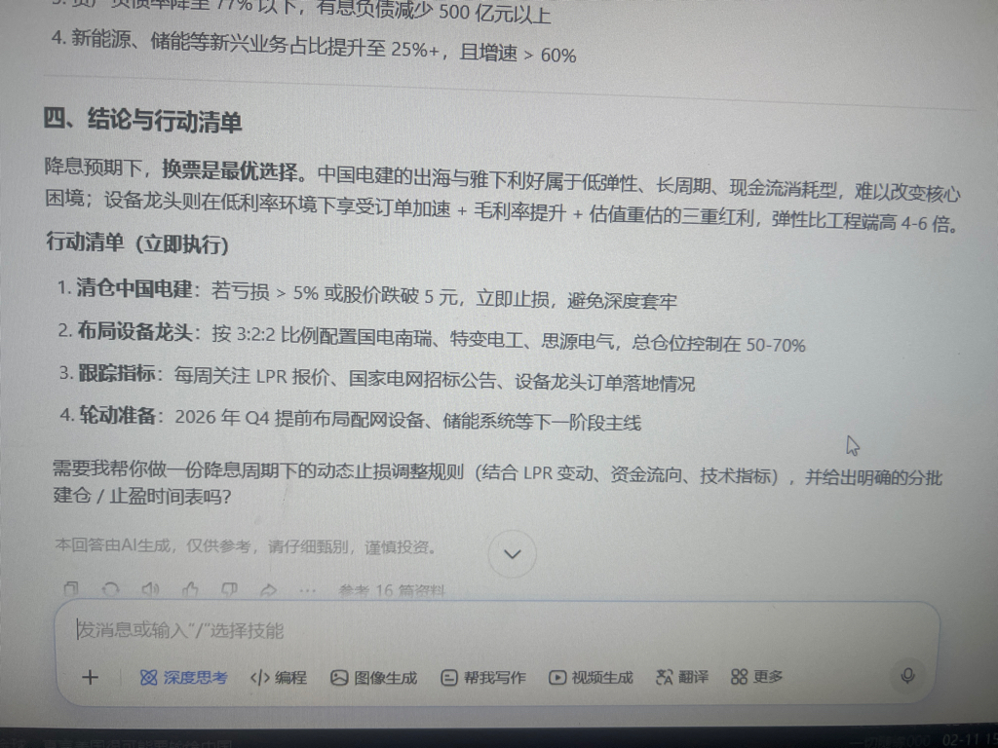
Task: Jump to bottom using the round chevron button
Action: pyautogui.click(x=513, y=554)
